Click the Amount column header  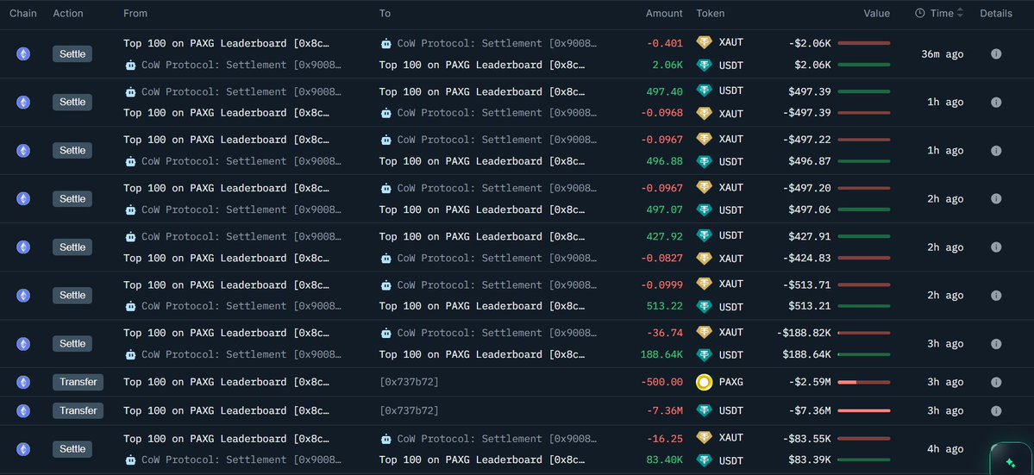pos(664,13)
